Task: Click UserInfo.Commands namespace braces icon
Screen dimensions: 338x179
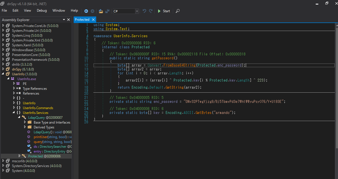Action: [x=19, y=108]
